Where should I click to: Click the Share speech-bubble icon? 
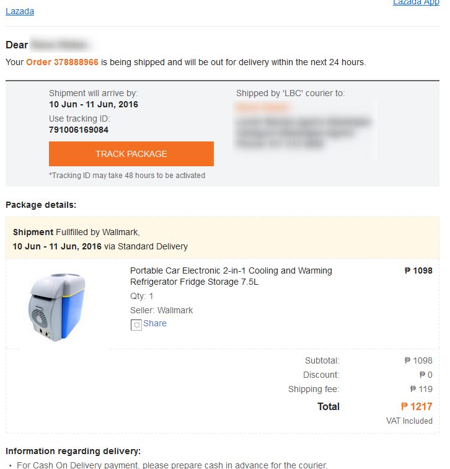136,324
